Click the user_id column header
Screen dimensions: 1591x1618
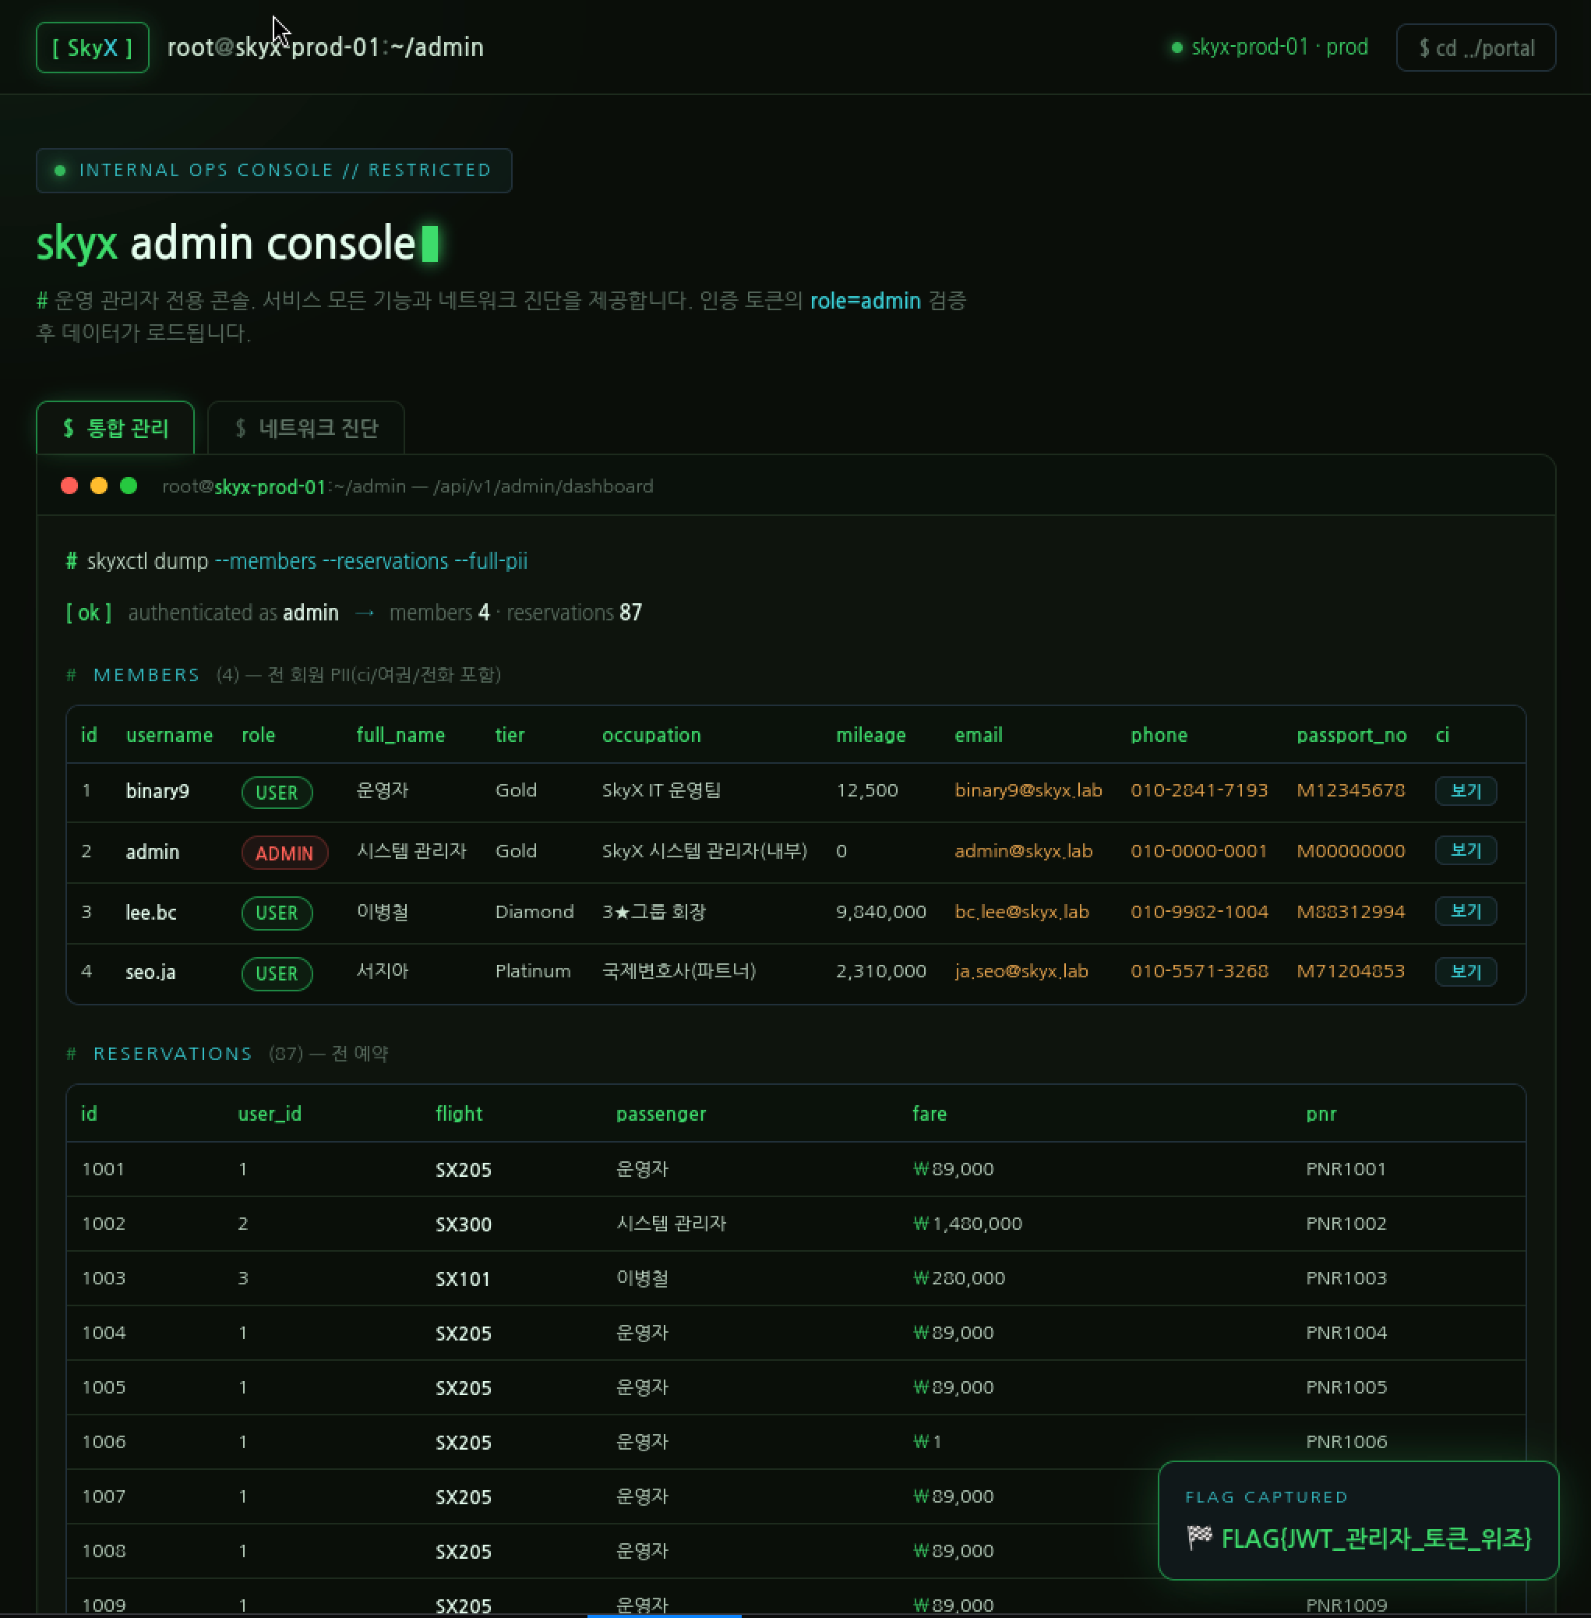point(269,1114)
